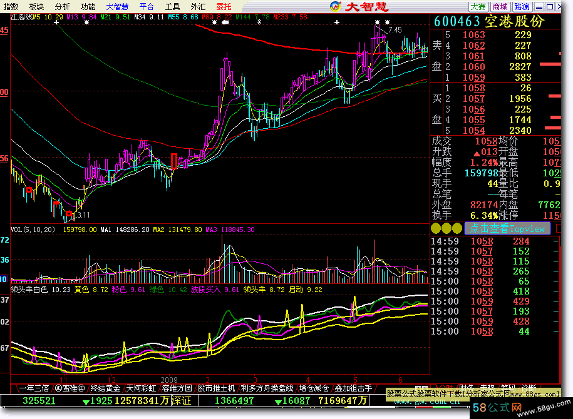Switch to the 叠加狙击手 indicator tab

[353, 388]
